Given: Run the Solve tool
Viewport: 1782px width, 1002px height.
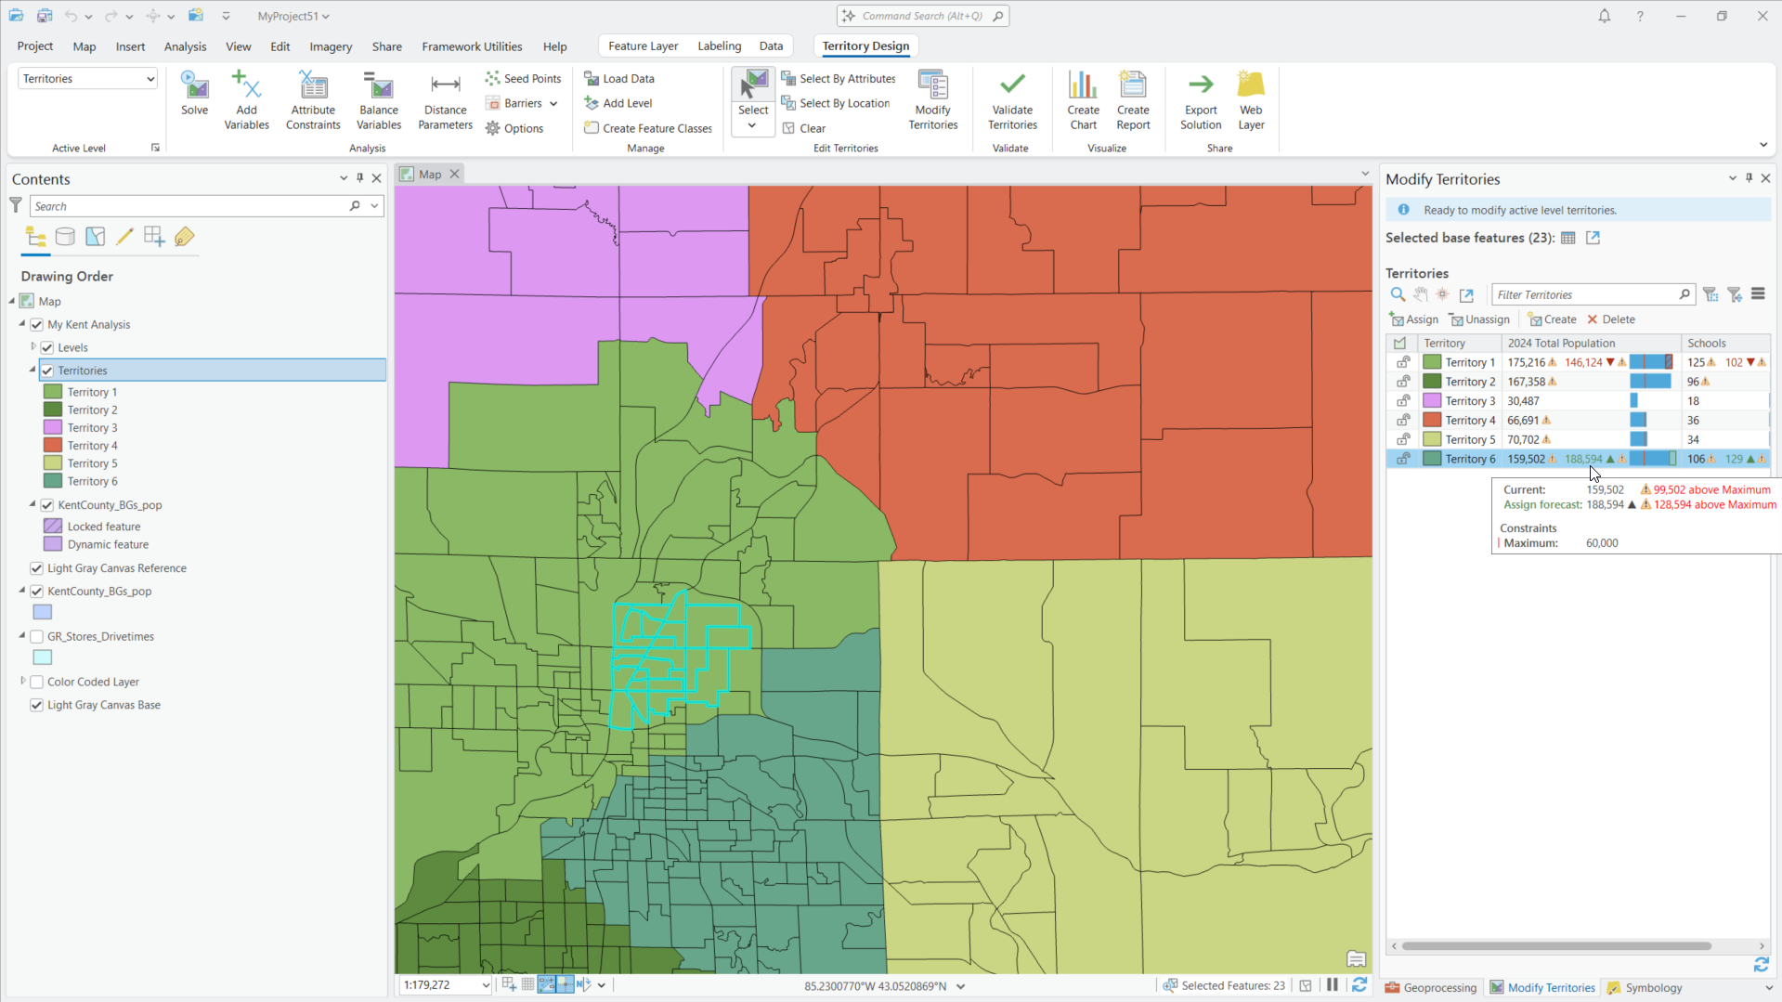Looking at the screenshot, I should (194, 98).
